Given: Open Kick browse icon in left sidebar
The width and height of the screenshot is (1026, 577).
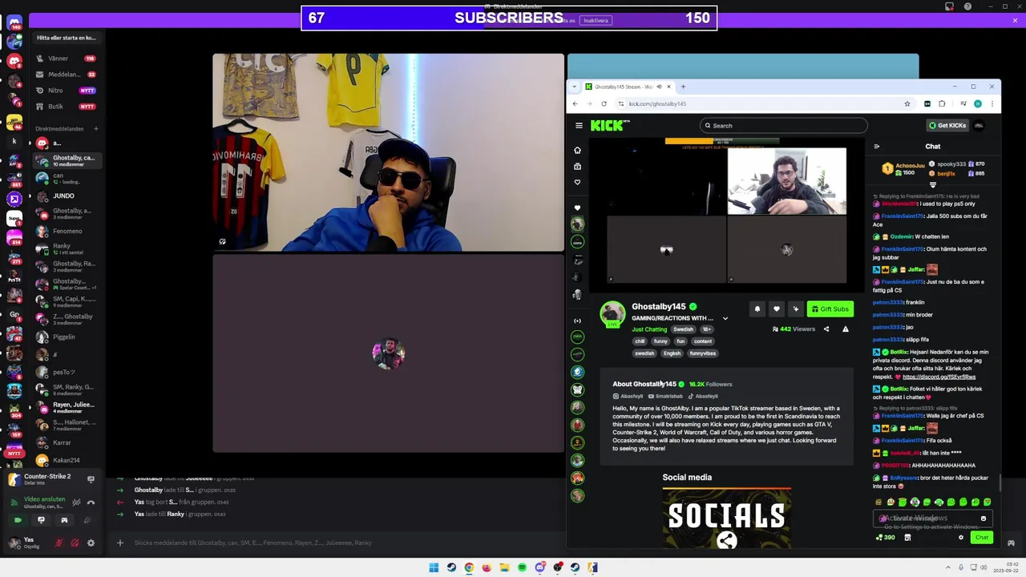Looking at the screenshot, I should [577, 166].
